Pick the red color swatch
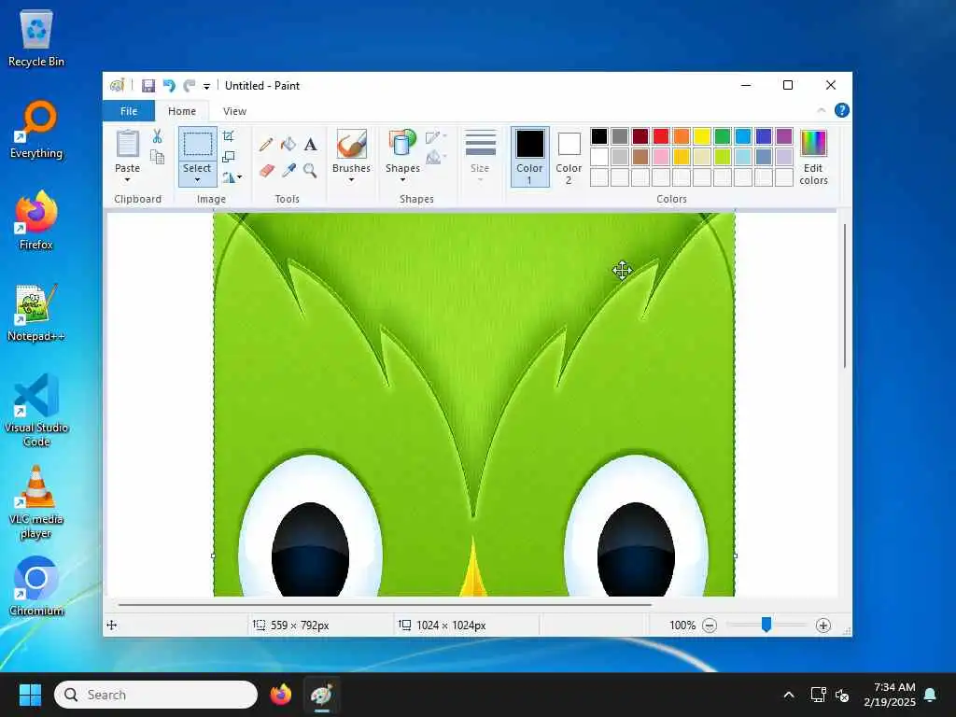 coord(661,136)
